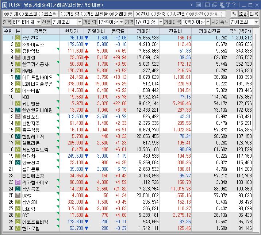Click the 주 badge for 이엔셀
Image resolution: width=261 pixels, height=235 pixels.
click(18, 58)
